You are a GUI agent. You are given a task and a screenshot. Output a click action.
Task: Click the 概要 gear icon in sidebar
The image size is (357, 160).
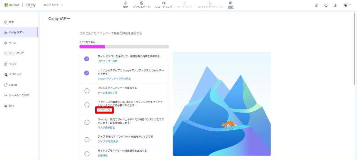[x=6, y=22]
